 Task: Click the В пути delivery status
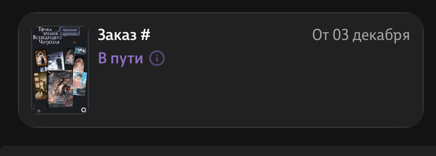click(121, 59)
